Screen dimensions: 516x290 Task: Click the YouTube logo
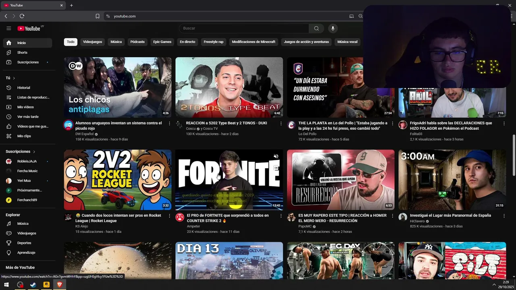point(29,28)
